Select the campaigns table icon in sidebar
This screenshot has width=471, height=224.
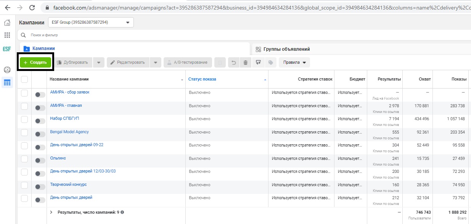click(7, 82)
